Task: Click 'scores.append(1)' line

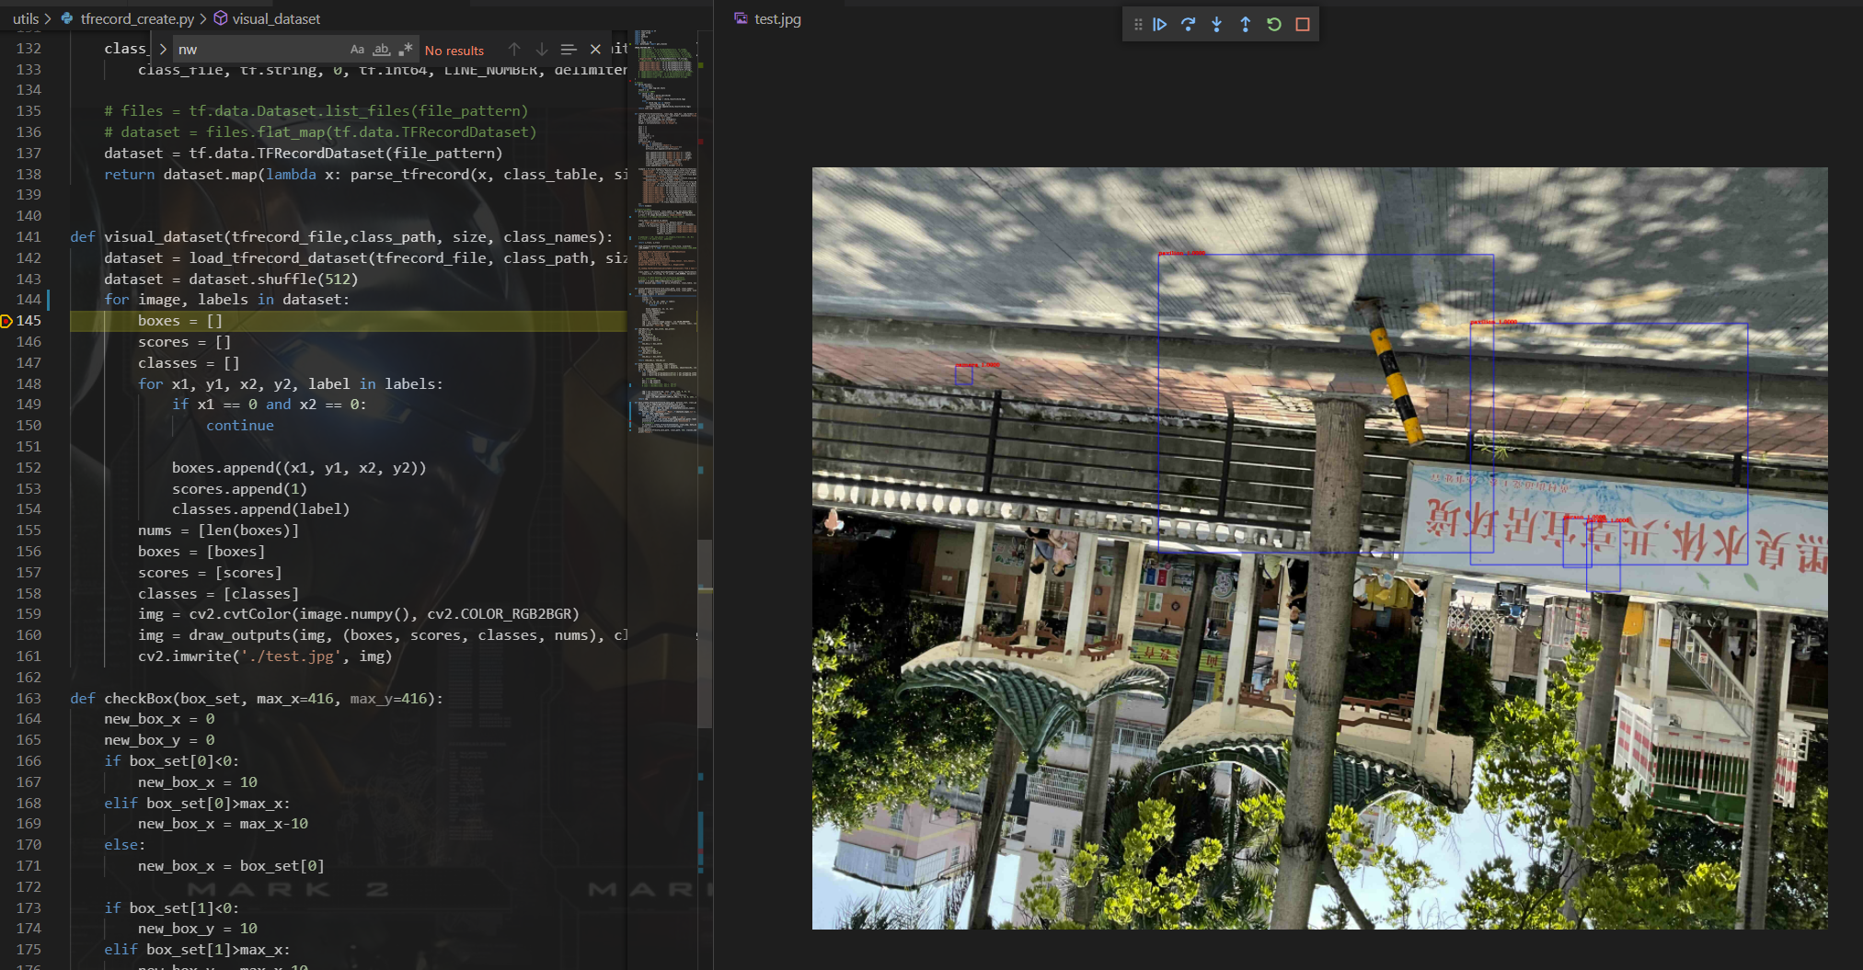Action: 239,489
